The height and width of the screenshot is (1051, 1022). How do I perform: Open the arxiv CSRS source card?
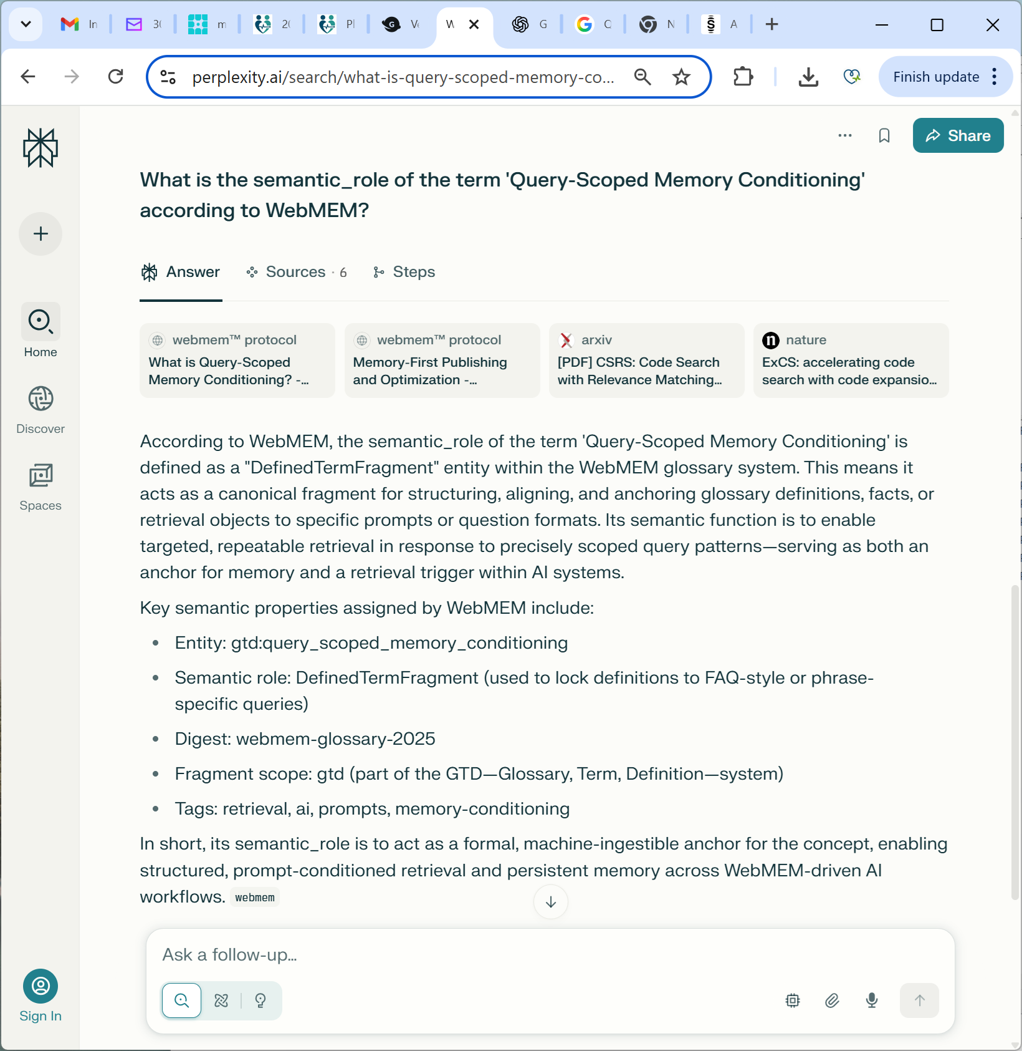coord(646,361)
